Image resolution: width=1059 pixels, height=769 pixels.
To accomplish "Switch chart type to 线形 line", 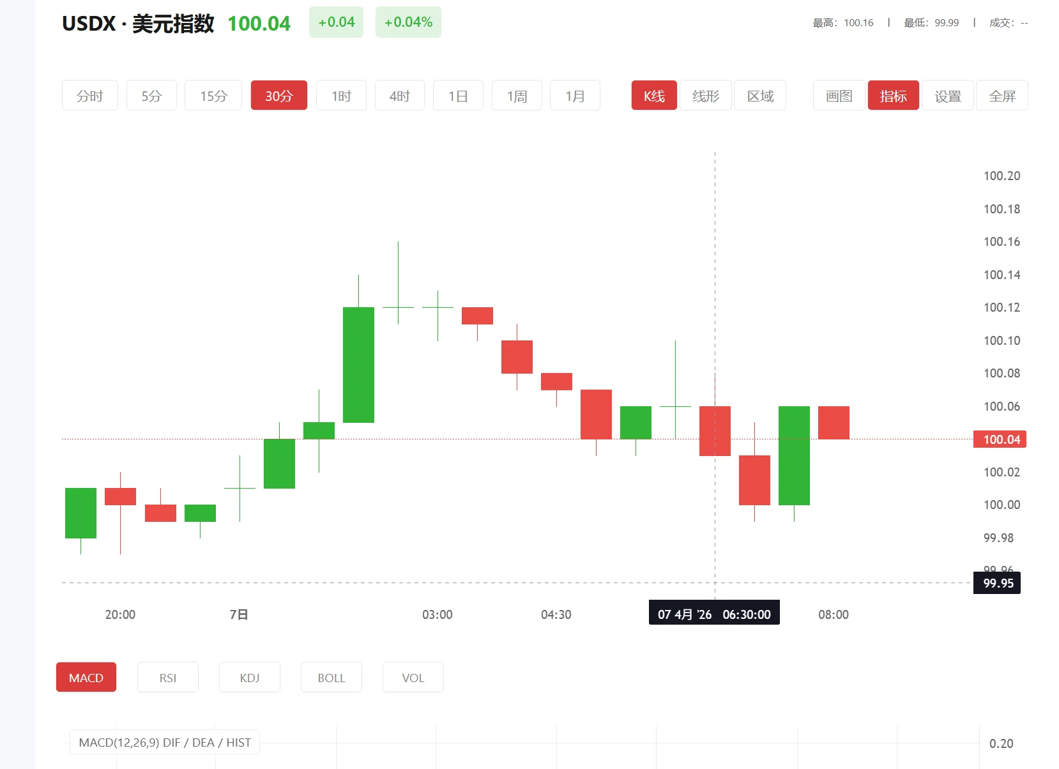I will click(x=705, y=96).
